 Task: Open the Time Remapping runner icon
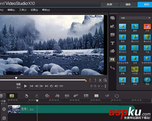[107, 96]
